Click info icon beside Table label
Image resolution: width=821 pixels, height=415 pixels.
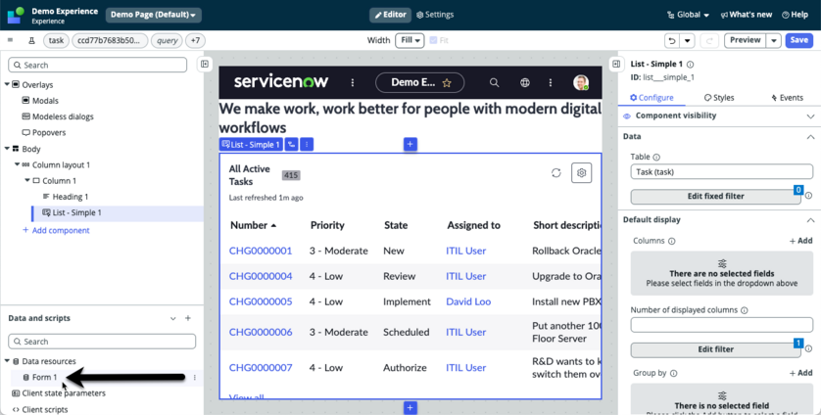(656, 157)
